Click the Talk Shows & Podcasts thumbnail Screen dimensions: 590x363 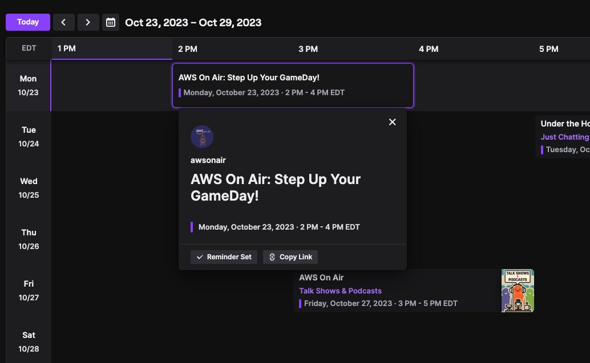pos(518,291)
